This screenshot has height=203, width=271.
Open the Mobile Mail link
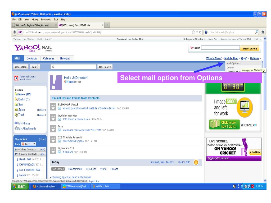point(231,58)
